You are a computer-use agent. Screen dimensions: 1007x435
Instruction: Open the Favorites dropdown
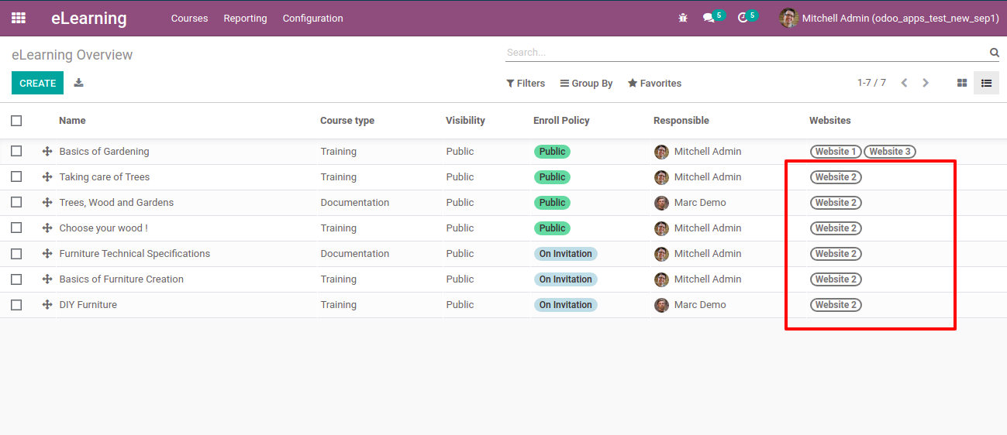pyautogui.click(x=654, y=84)
